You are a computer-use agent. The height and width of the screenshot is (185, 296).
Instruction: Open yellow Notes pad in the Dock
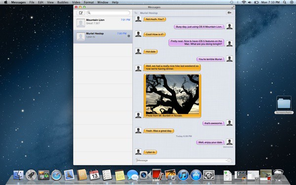click(x=120, y=175)
